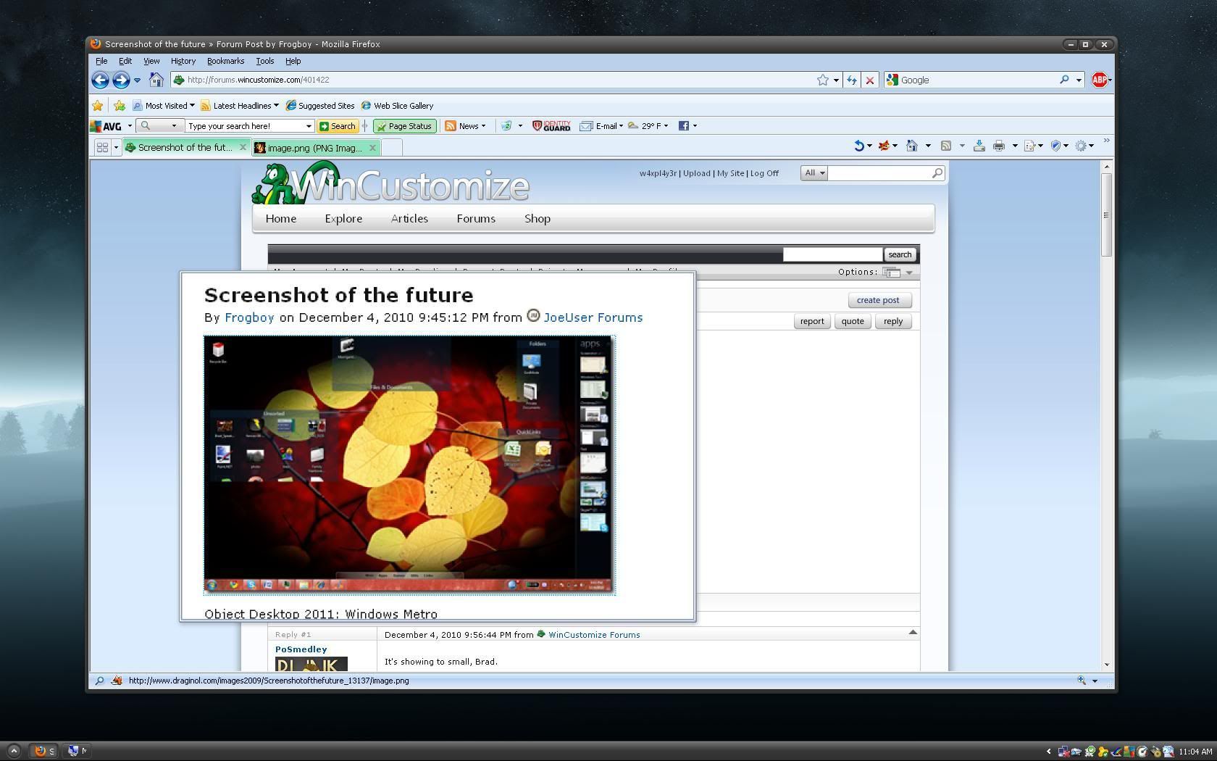Click the forum reply button
The width and height of the screenshot is (1217, 761).
tap(893, 321)
